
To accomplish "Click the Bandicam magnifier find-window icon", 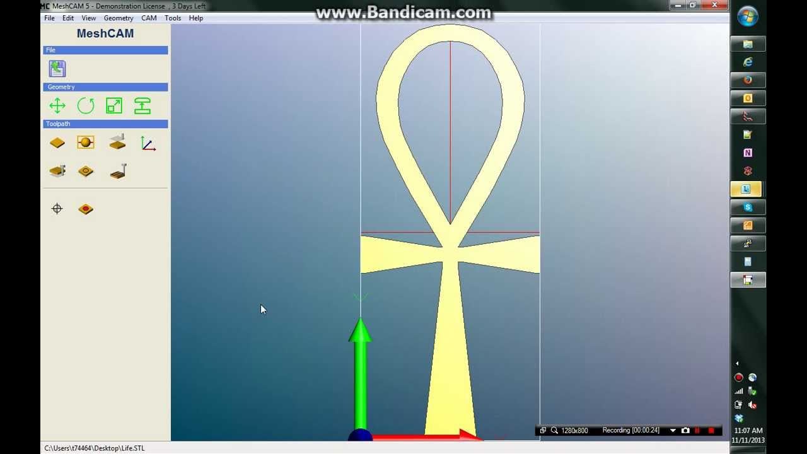I will tap(554, 431).
